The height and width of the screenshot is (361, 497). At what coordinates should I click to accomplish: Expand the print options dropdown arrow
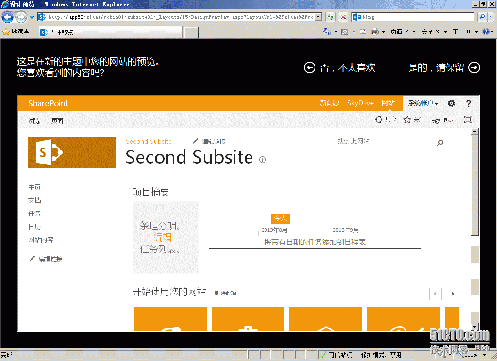383,32
